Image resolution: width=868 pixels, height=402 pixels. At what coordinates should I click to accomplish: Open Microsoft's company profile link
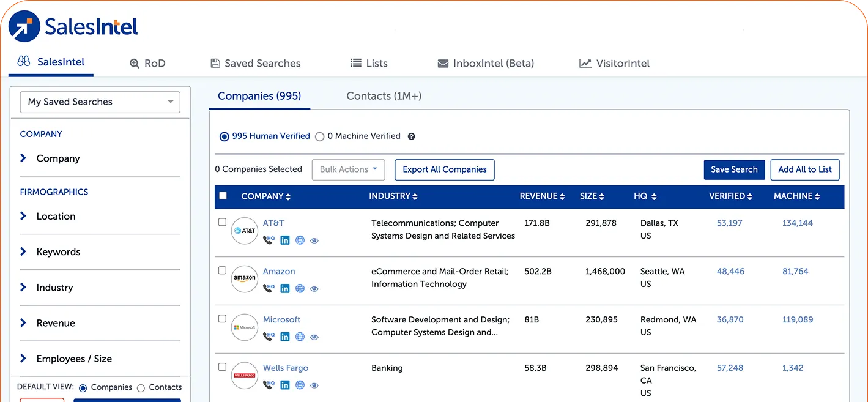pyautogui.click(x=281, y=319)
